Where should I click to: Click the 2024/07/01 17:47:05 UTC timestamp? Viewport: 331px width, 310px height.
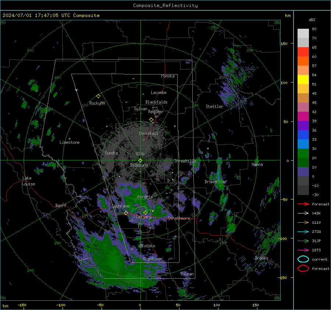(x=51, y=15)
